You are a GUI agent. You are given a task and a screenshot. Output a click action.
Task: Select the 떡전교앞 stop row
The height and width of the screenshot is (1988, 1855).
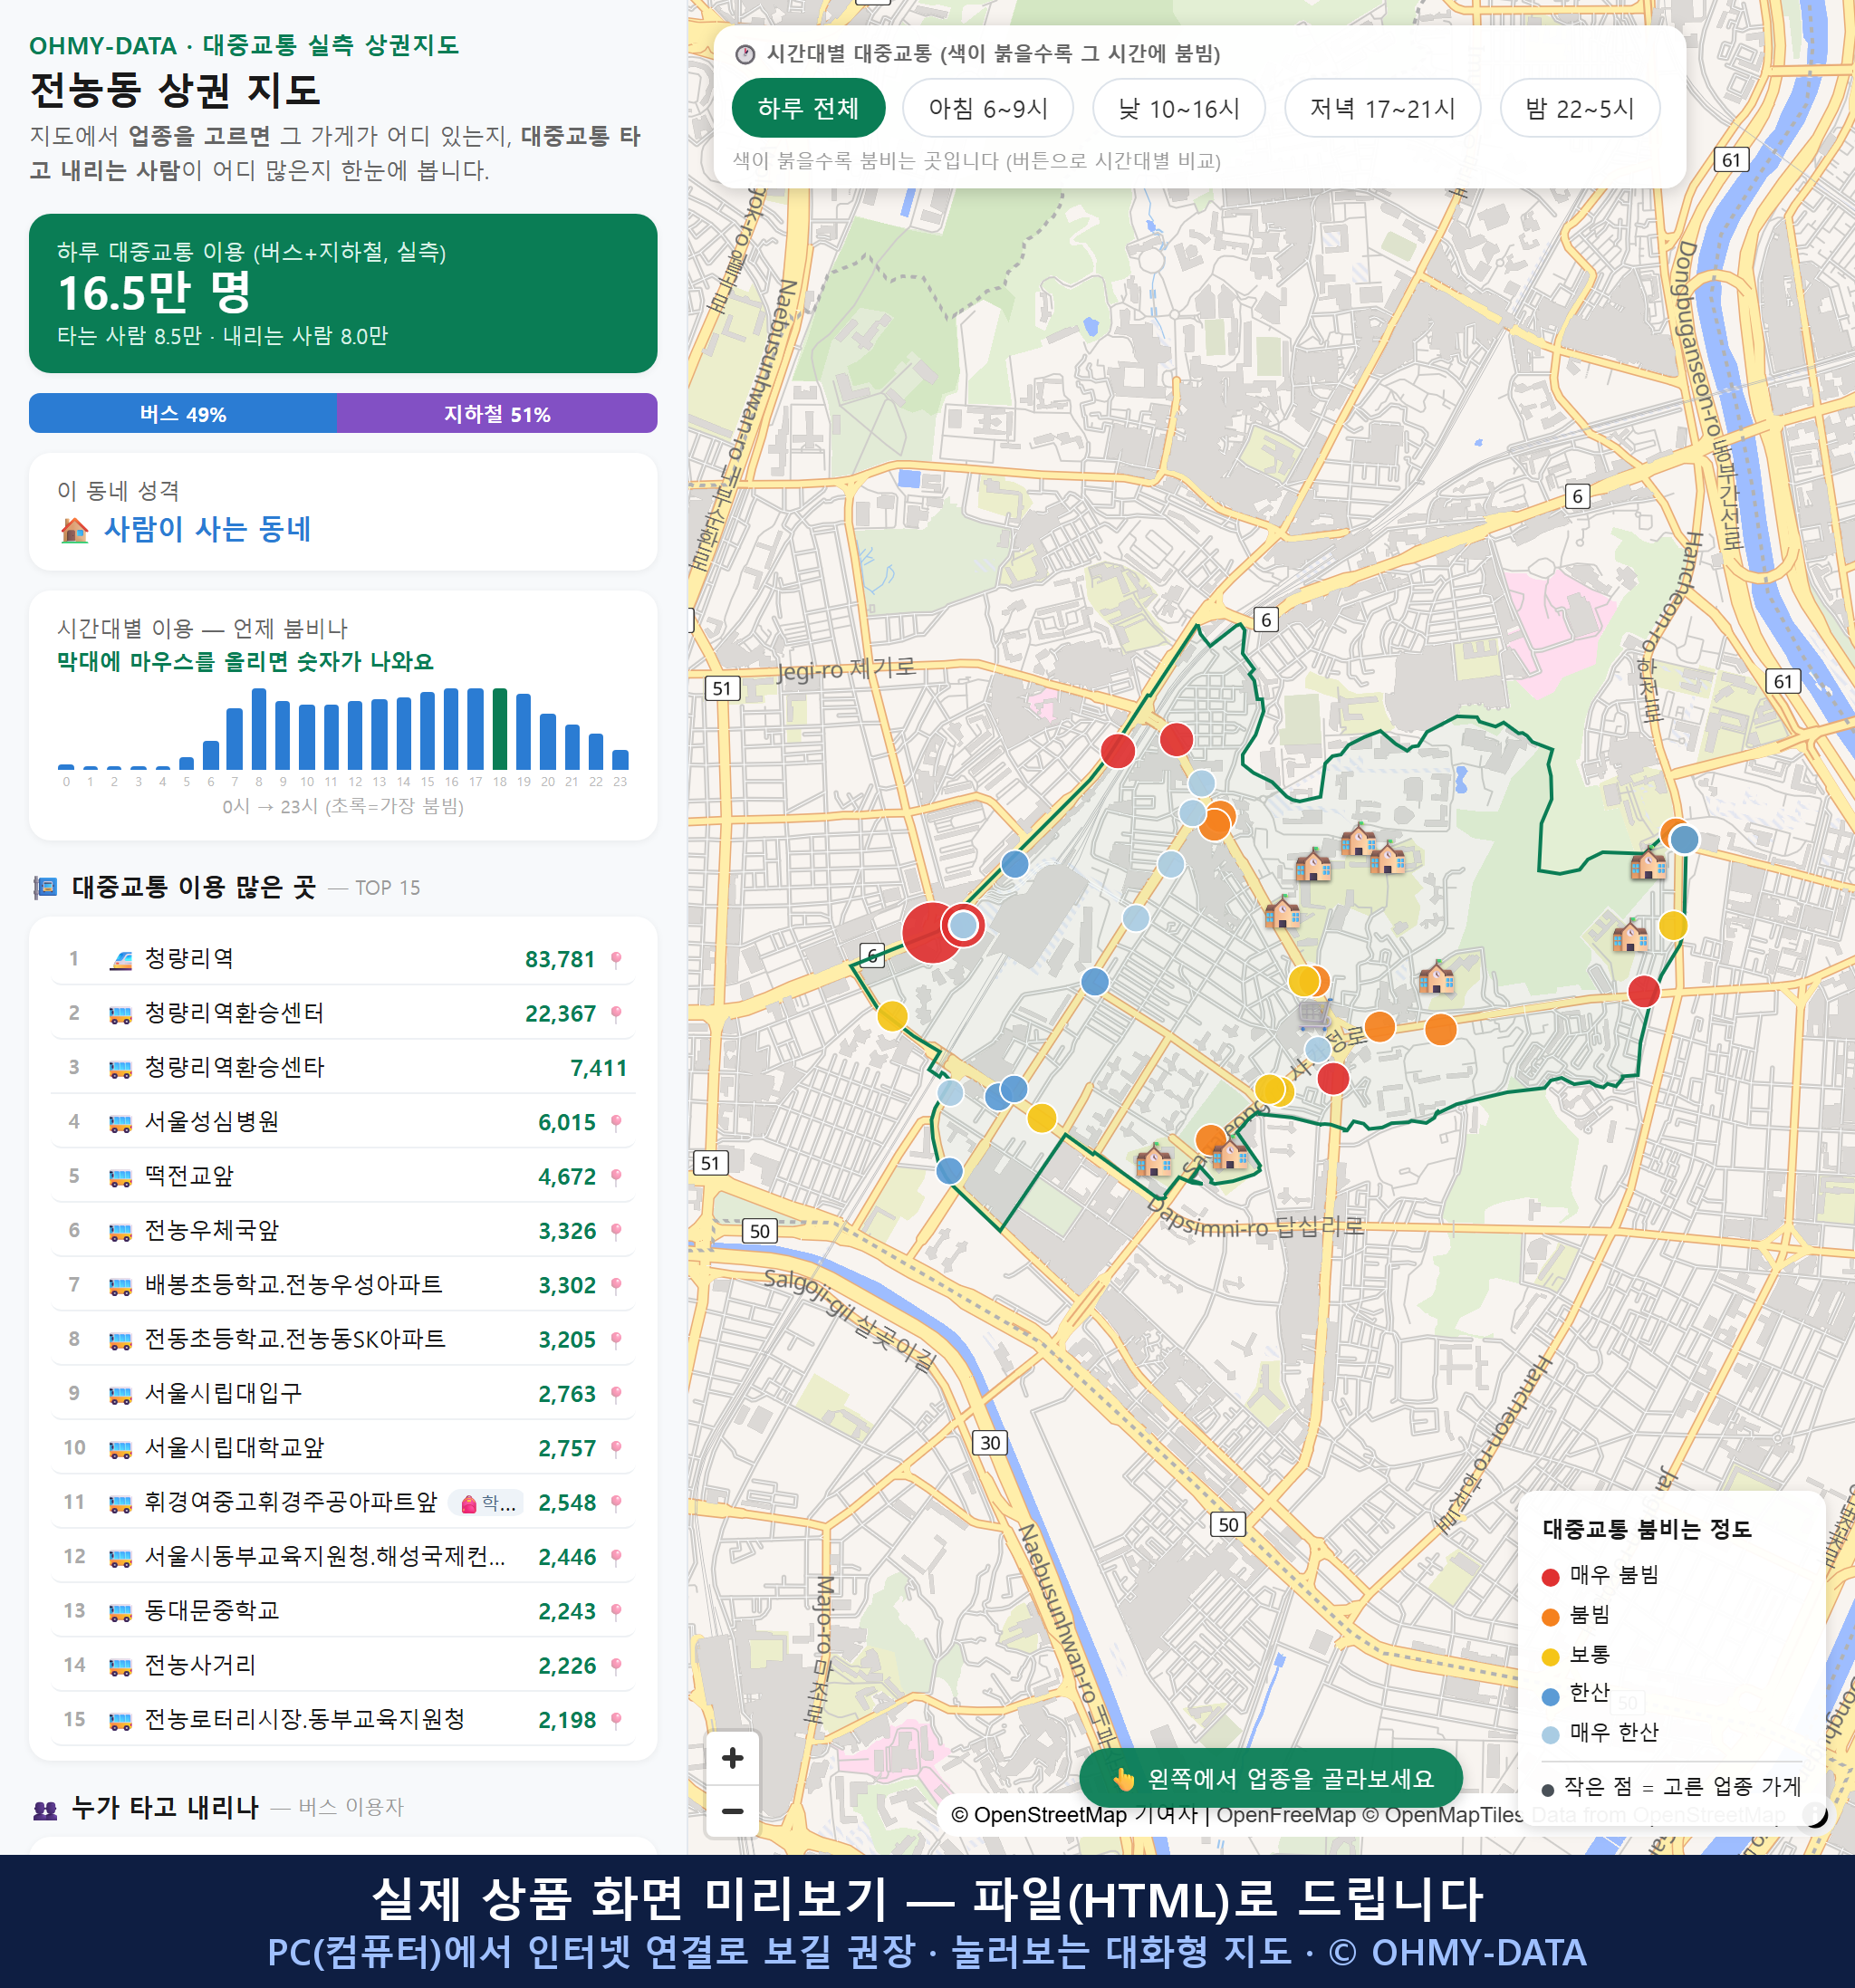(343, 1175)
